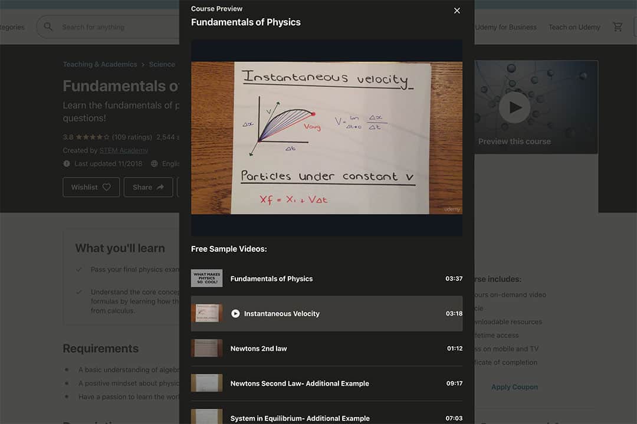Click the globe language icon

pyautogui.click(x=154, y=164)
